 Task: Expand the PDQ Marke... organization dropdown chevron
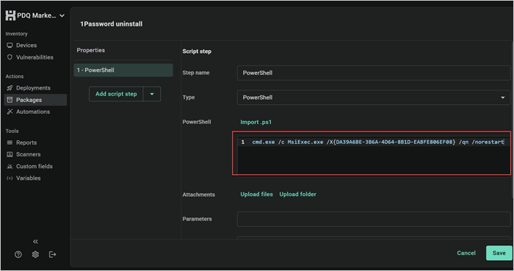[62, 15]
